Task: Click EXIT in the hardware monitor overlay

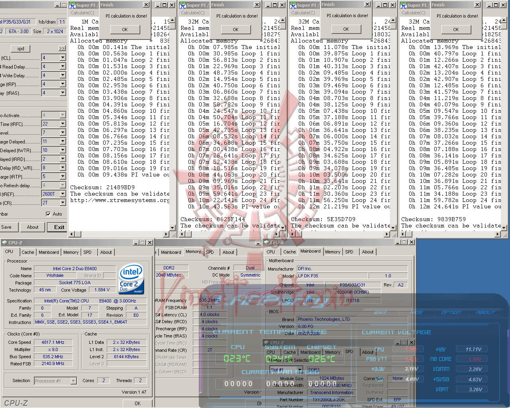Action: (381, 312)
